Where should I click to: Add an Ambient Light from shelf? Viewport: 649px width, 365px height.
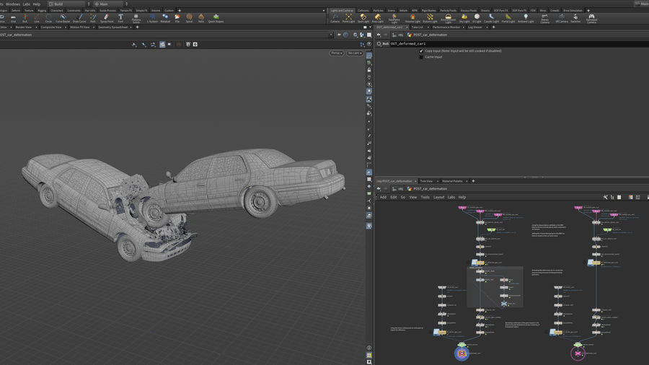tap(526, 18)
